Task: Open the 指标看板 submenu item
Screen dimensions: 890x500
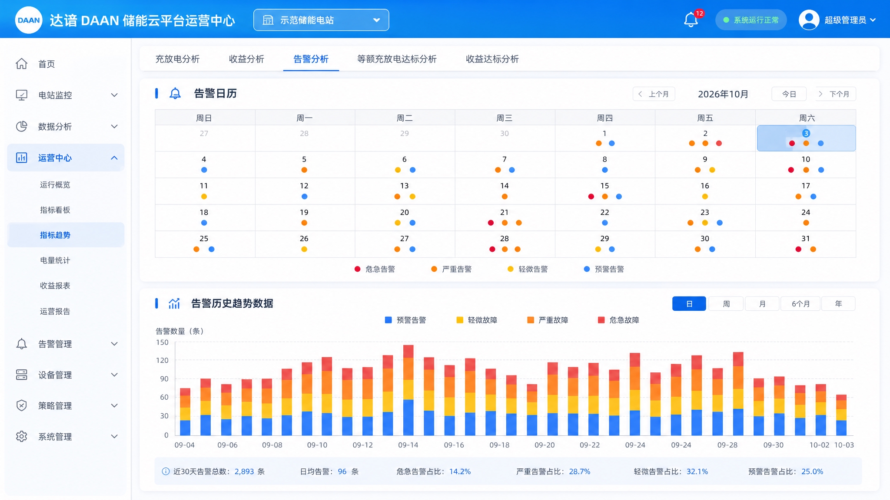Action: pos(55,210)
